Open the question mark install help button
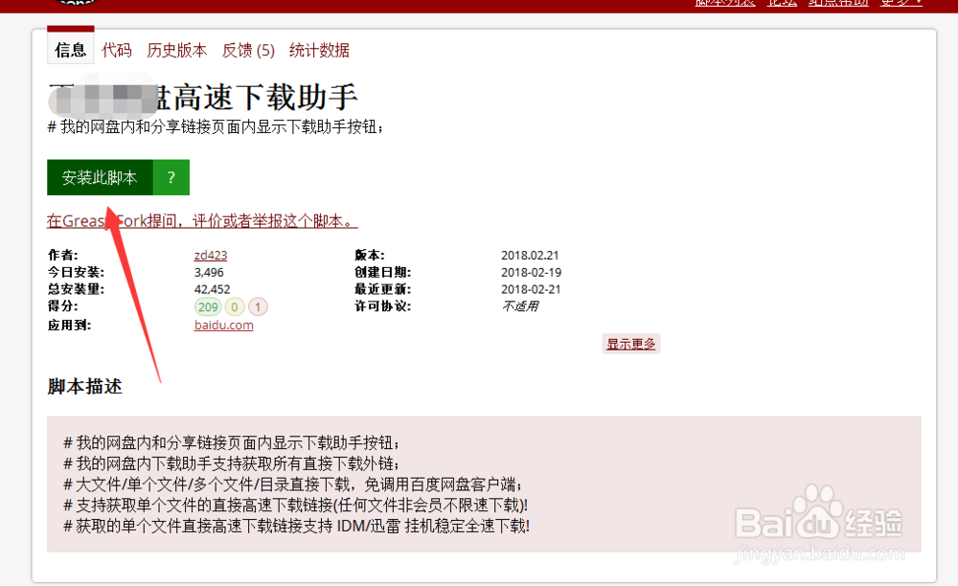The width and height of the screenshot is (958, 586). coord(171,177)
